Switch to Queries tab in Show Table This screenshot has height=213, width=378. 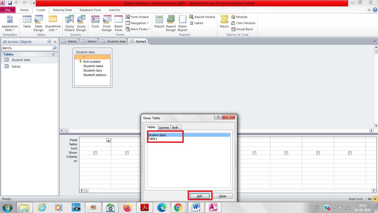click(x=164, y=128)
